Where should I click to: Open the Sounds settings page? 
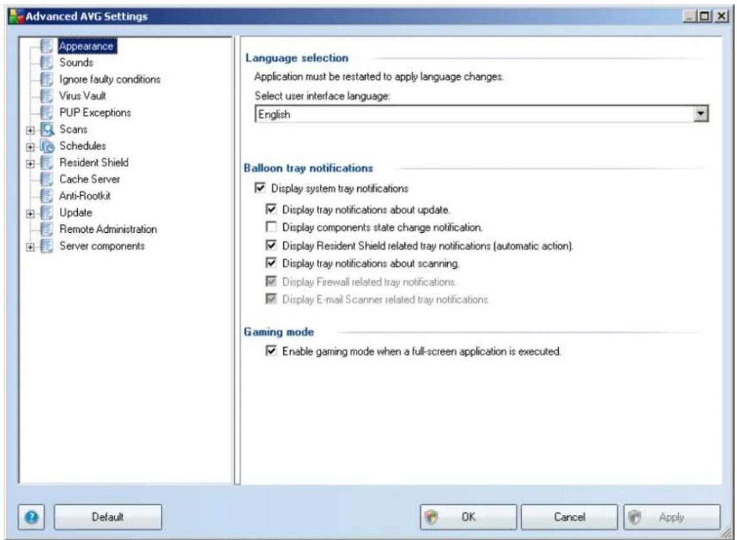point(76,62)
